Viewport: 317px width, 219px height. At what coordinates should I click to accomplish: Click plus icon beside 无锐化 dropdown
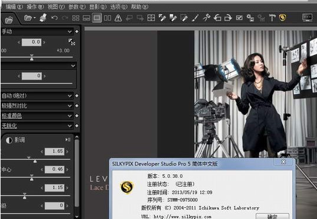[77, 126]
